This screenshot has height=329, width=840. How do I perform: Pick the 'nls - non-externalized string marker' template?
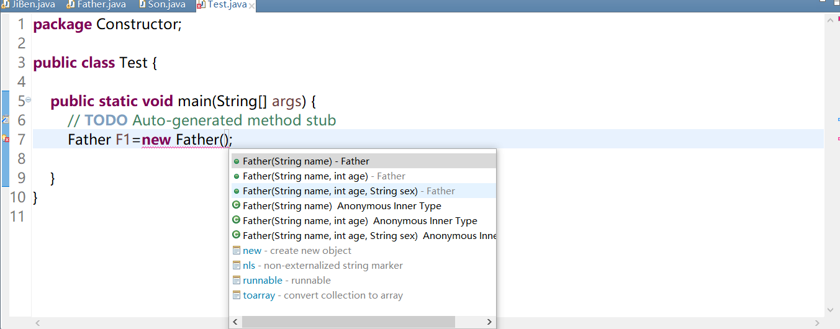tap(322, 266)
